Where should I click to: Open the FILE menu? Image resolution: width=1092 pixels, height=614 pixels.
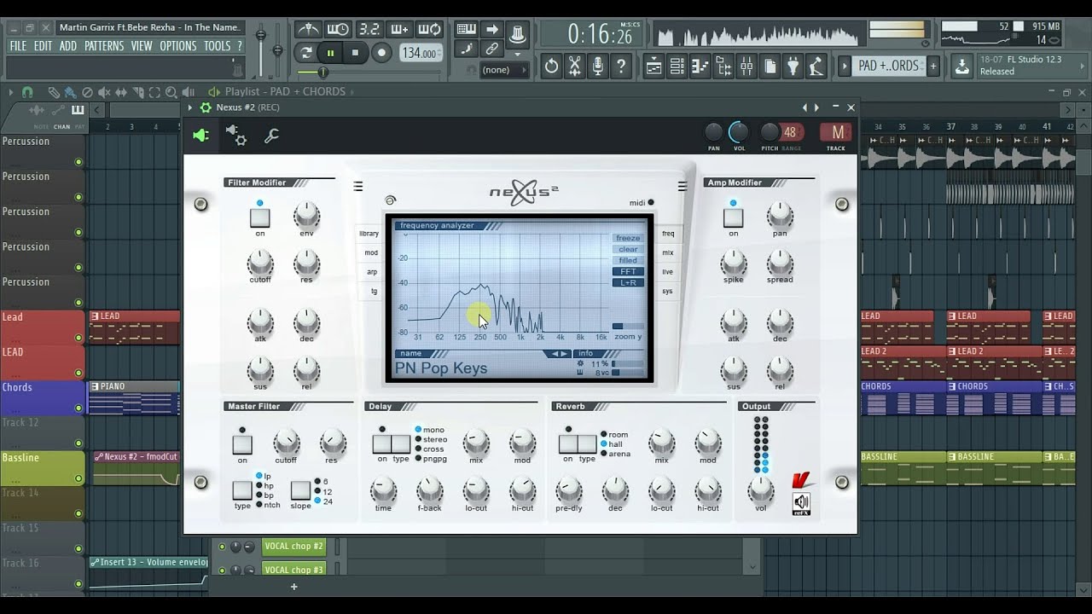(18, 46)
